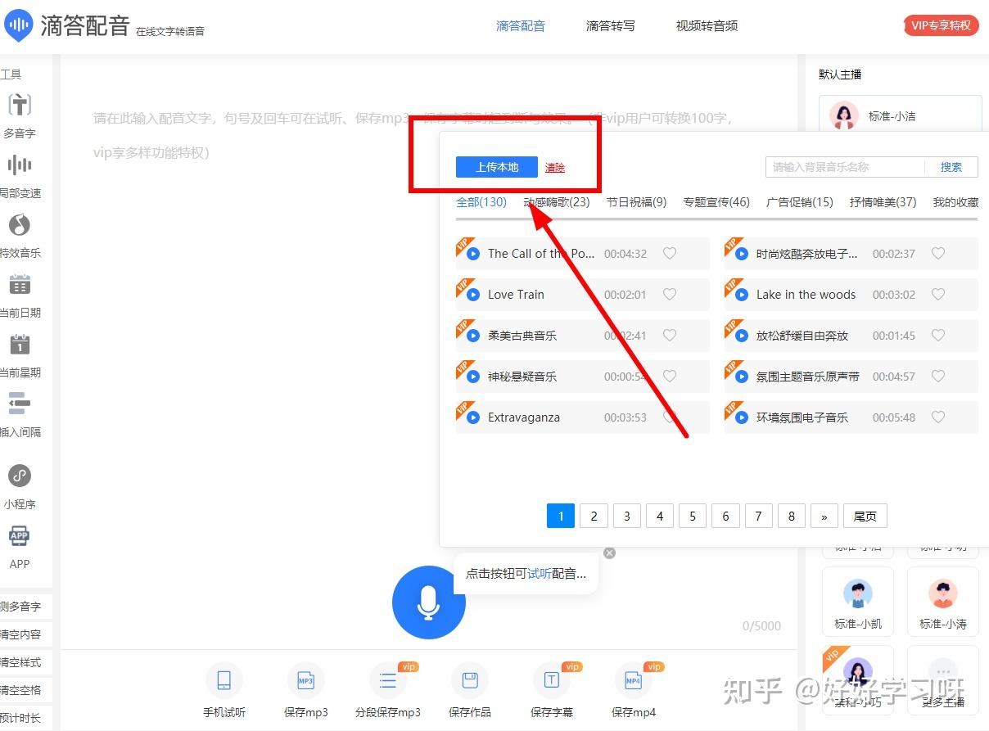The width and height of the screenshot is (989, 731).
Task: Play the 柔美古典音乐 track
Action: point(472,336)
